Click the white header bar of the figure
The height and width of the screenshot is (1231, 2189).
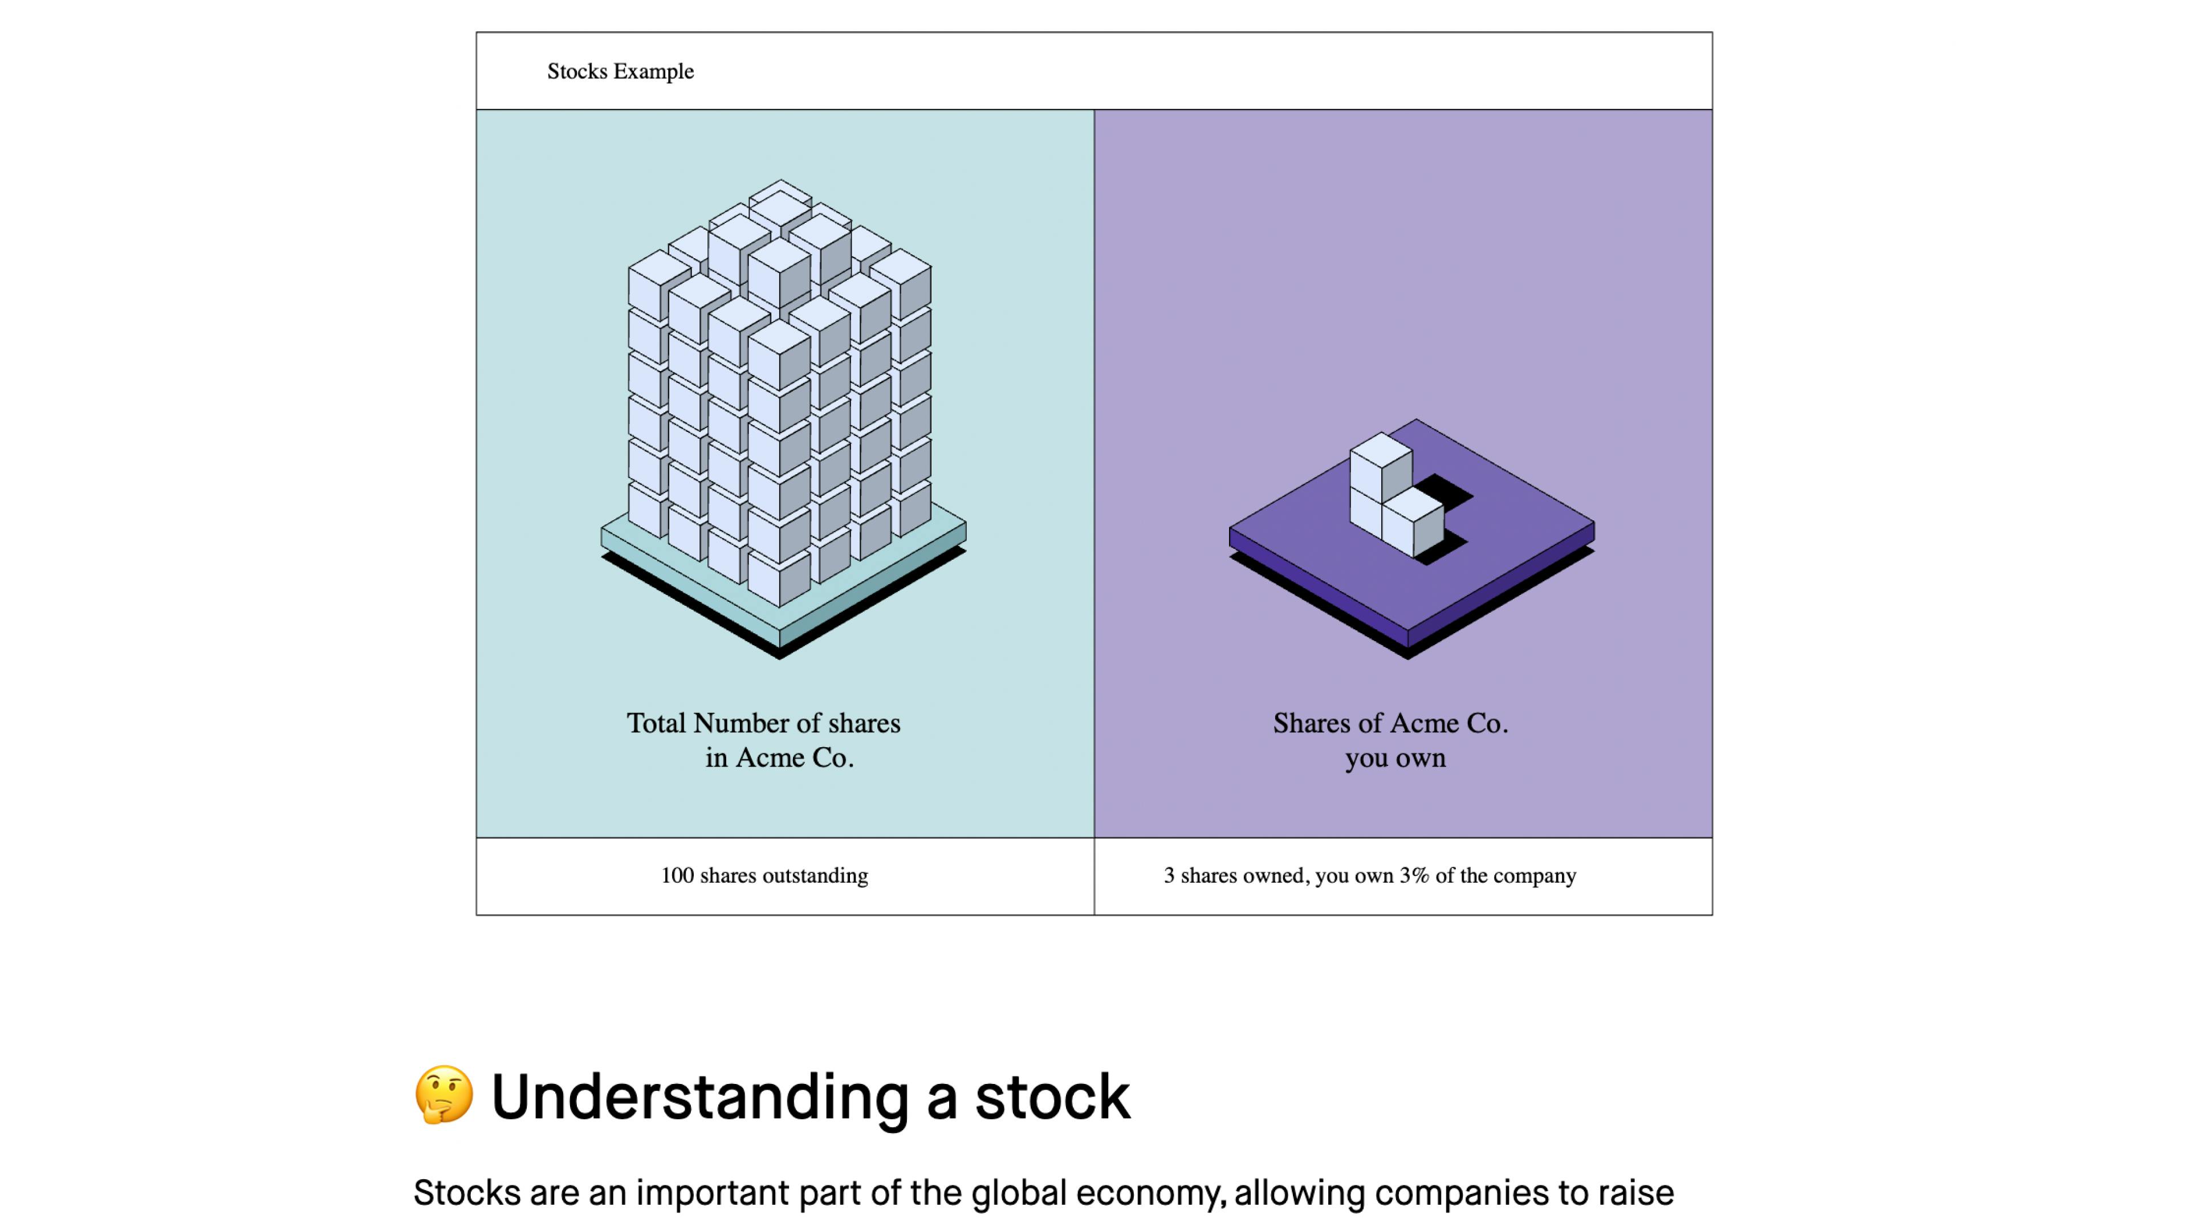point(1094,71)
